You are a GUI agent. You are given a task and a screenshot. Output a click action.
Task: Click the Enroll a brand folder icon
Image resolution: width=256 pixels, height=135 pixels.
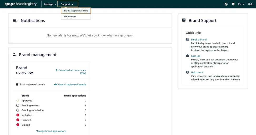(x=187, y=40)
